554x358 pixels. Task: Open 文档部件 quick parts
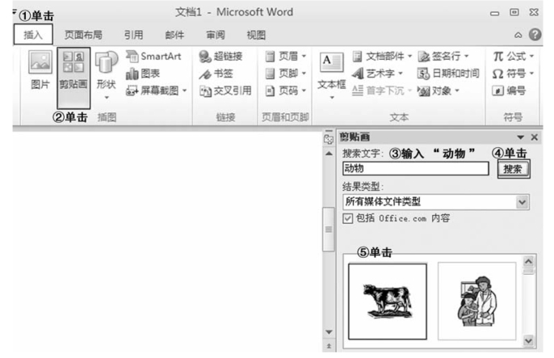click(x=382, y=57)
